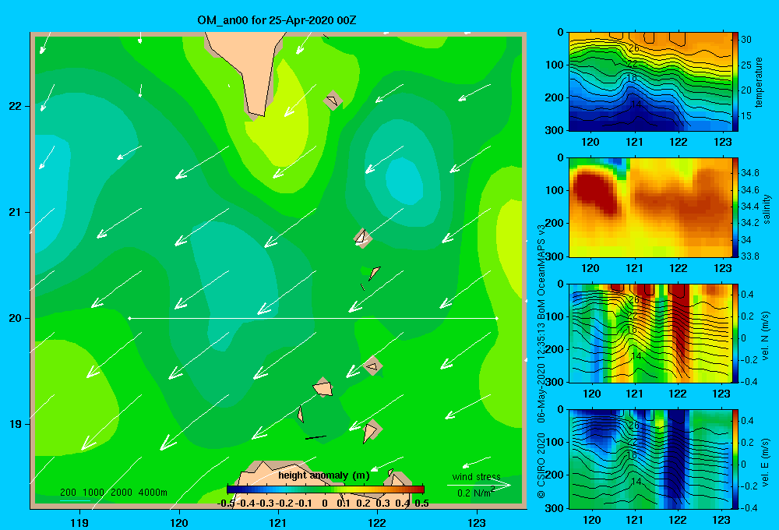Click the latitude label 21 on map axis

(x=15, y=212)
